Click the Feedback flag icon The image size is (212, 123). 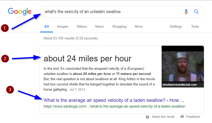pyautogui.click(x=182, y=117)
